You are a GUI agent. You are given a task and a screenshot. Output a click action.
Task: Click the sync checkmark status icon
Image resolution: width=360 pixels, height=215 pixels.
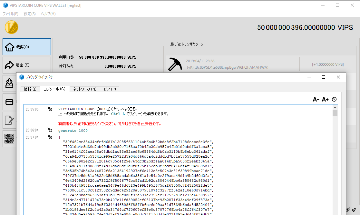(354, 210)
